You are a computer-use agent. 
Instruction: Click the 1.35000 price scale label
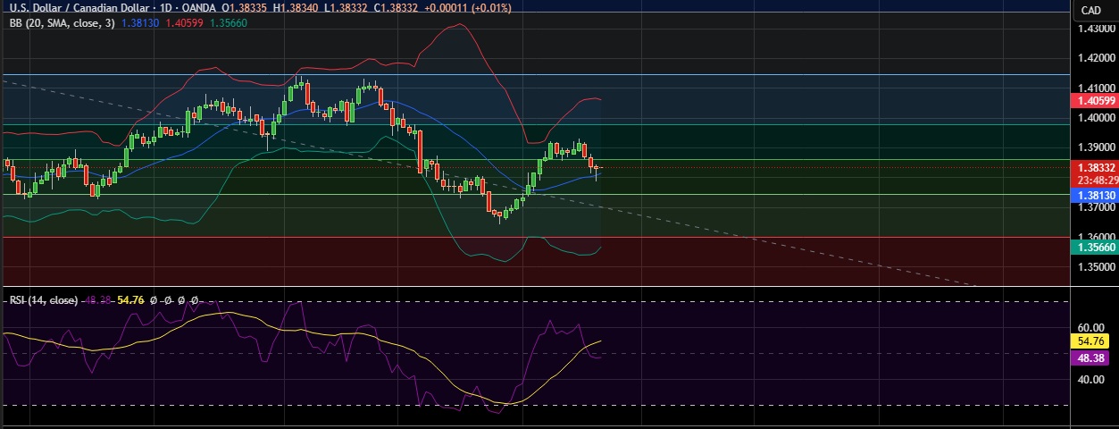point(1094,267)
